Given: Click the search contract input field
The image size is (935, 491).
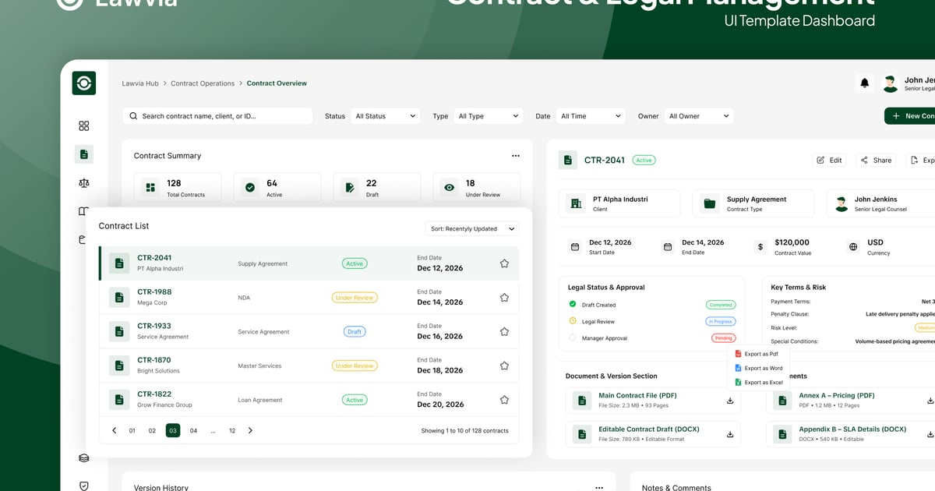Looking at the screenshot, I should tap(217, 116).
